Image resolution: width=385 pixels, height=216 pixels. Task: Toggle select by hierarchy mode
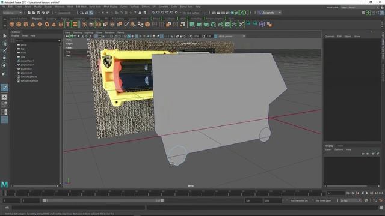pyautogui.click(x=82, y=13)
